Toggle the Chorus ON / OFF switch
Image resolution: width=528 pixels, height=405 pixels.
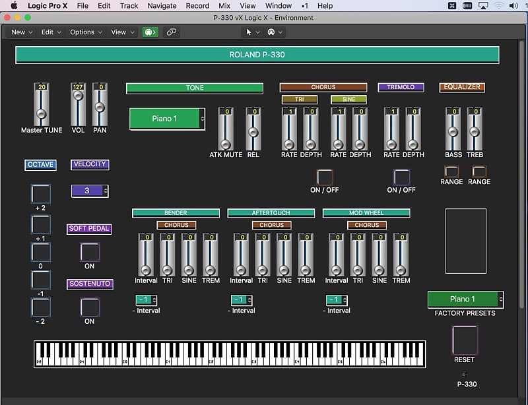point(325,177)
